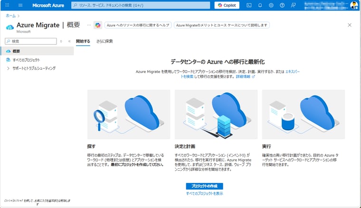Screen dimensions: 361x208
Task: Open the portal settings gear
Action: pos(271,5)
